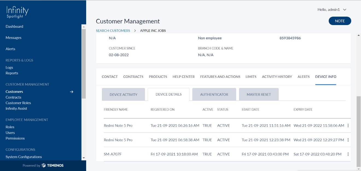Sort by Registered On column header

[x=162, y=109]
